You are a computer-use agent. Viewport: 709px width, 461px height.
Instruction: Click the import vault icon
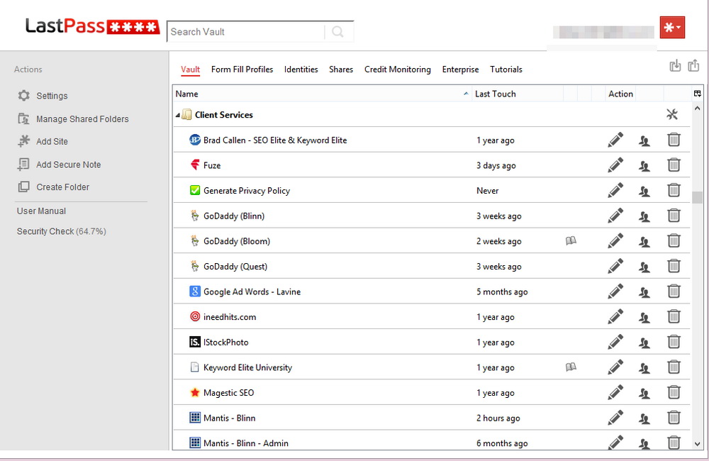[675, 65]
